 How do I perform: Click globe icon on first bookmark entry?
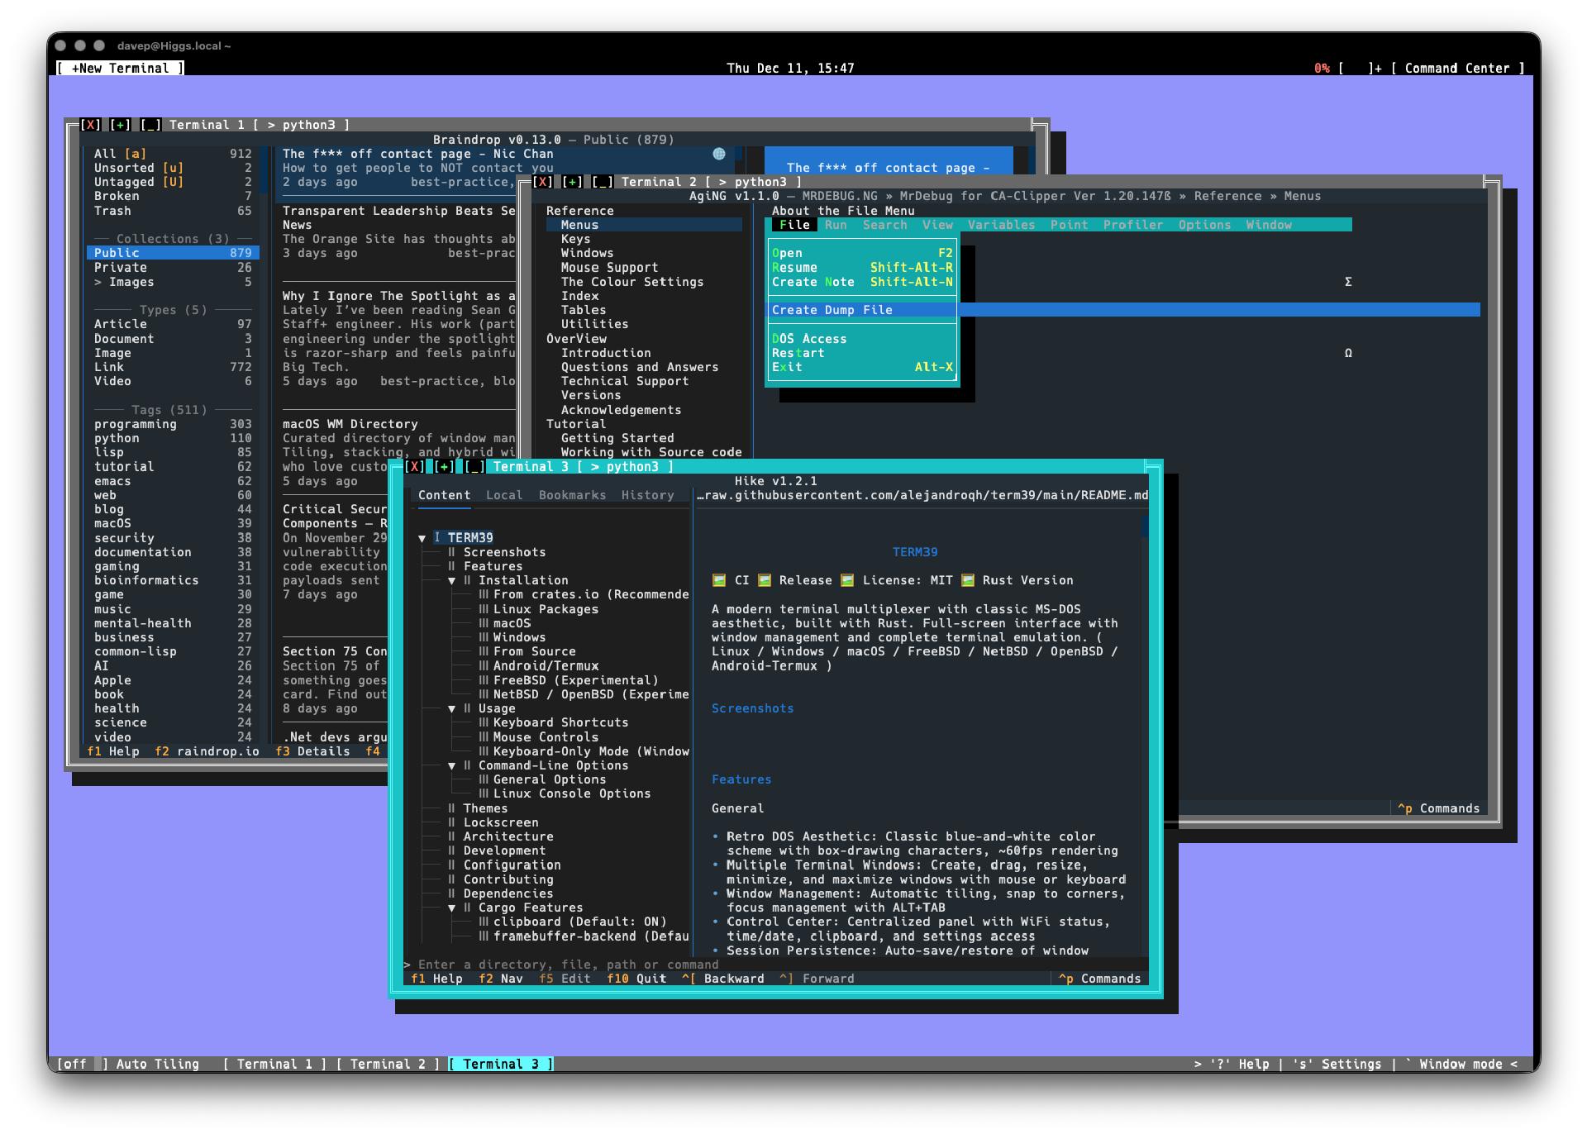click(x=718, y=154)
